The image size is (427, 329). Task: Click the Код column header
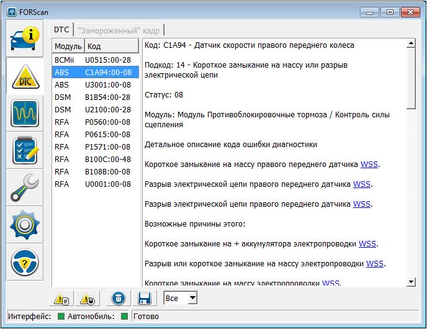coord(112,46)
